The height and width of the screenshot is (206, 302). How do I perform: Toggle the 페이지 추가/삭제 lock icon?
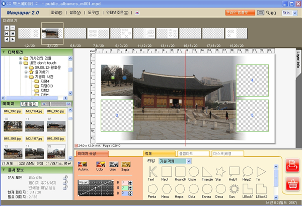pos(65,182)
